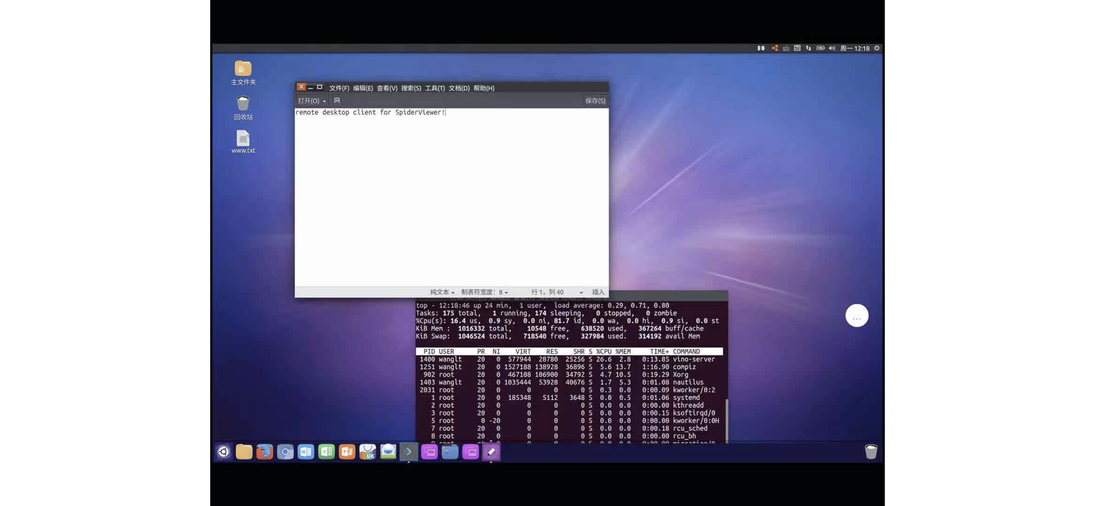This screenshot has height=506, width=1095.
Task: Minimize the text editor window
Action: click(x=311, y=88)
